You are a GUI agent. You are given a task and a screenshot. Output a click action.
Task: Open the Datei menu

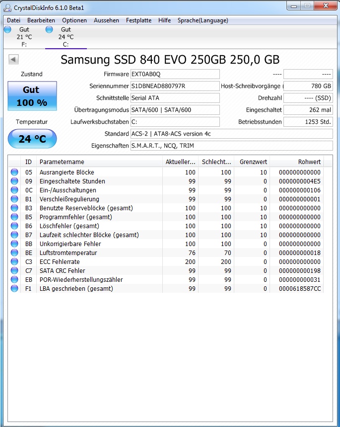[13, 20]
